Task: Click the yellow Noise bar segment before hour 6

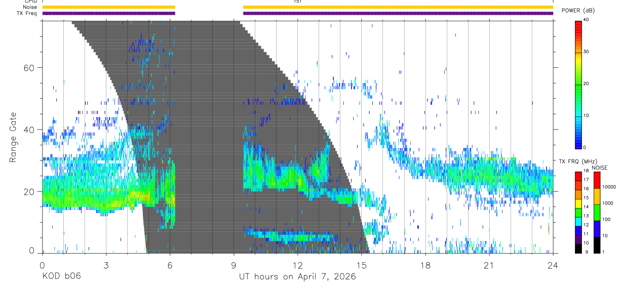Action: click(x=108, y=7)
